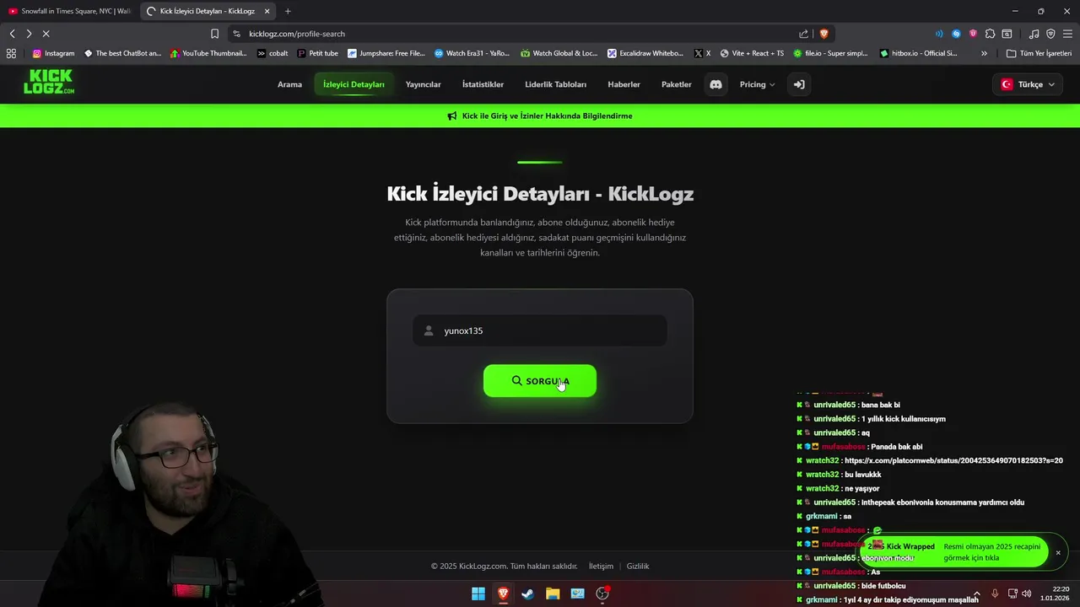Viewport: 1080px width, 607px height.
Task: Open File Explorer from taskbar
Action: [553, 594]
